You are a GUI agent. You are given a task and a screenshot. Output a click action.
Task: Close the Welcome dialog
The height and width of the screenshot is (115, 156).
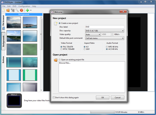[123, 12]
